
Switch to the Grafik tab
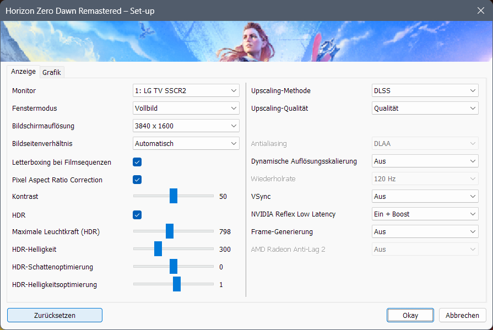[52, 72]
